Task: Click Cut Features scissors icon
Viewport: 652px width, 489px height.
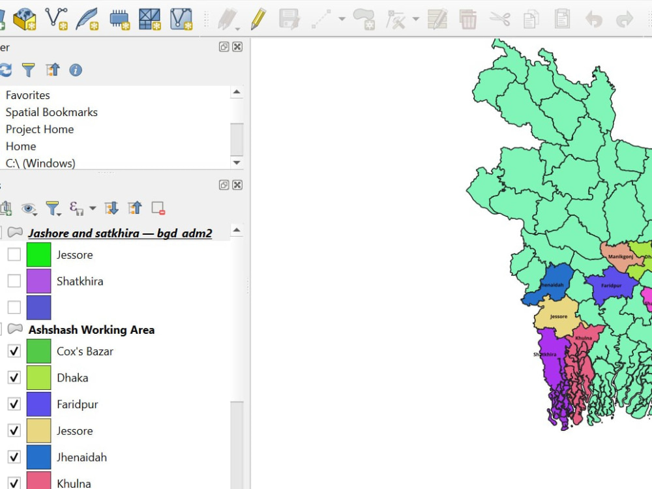Action: point(499,19)
